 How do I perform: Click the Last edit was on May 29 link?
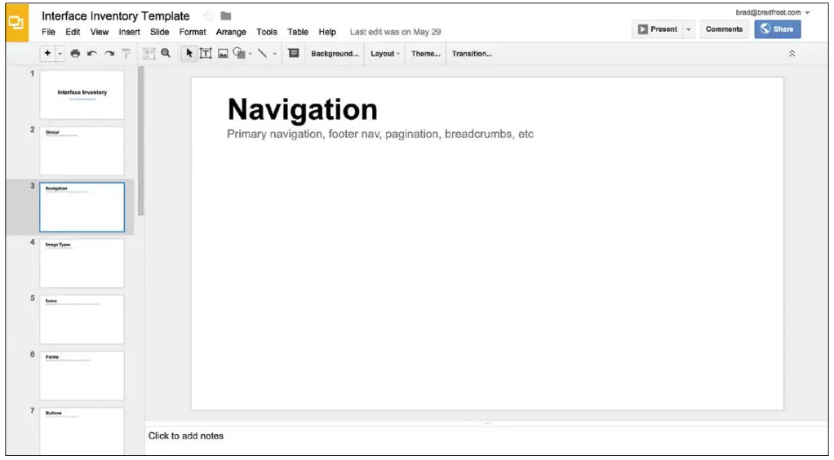coord(395,32)
